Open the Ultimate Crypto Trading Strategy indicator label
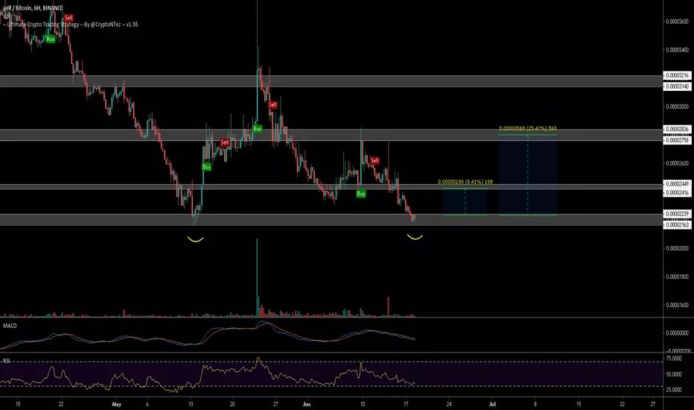The height and width of the screenshot is (410, 694). pos(72,25)
